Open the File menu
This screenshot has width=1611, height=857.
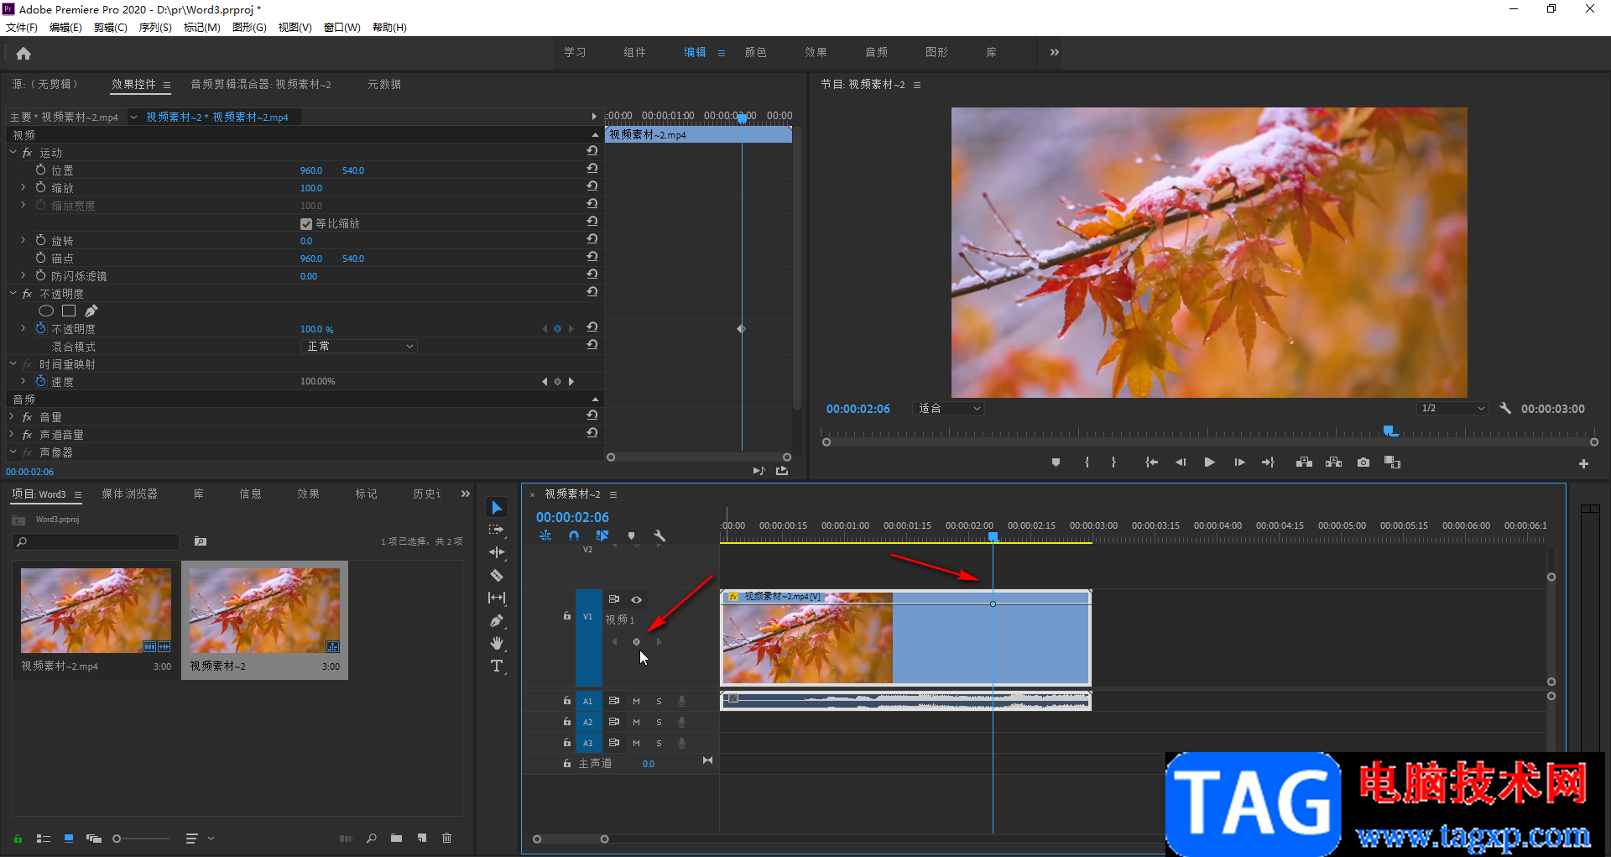tap(22, 28)
